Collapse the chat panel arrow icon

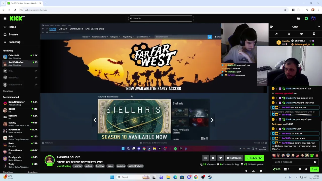pos(272,27)
